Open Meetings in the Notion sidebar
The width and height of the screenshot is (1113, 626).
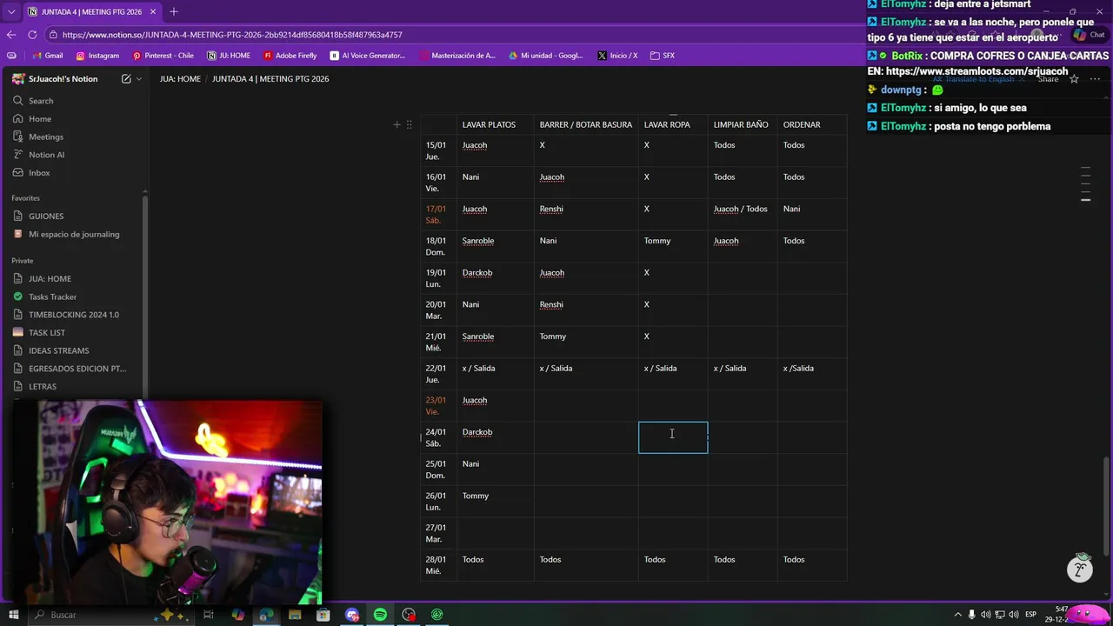point(45,137)
